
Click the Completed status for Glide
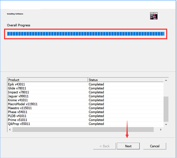[x=96, y=88]
